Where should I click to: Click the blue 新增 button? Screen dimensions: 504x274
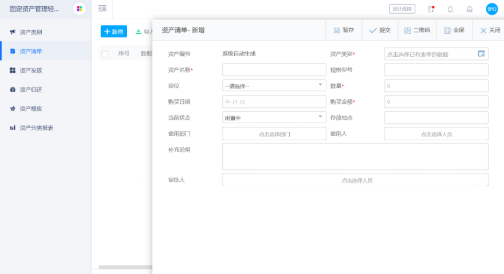tap(113, 32)
